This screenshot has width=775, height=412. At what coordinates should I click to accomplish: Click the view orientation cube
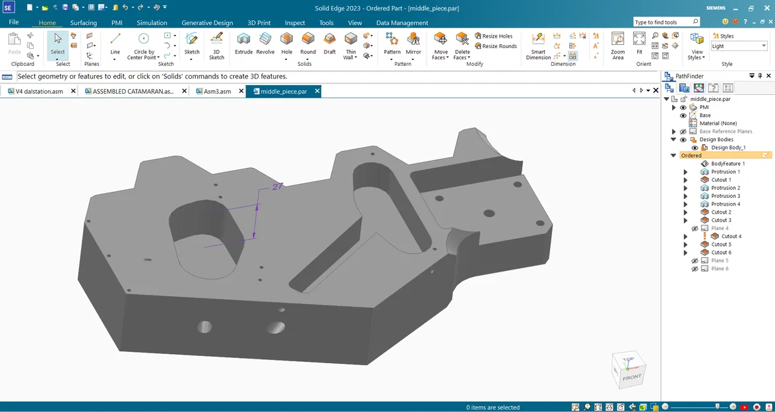(x=628, y=370)
